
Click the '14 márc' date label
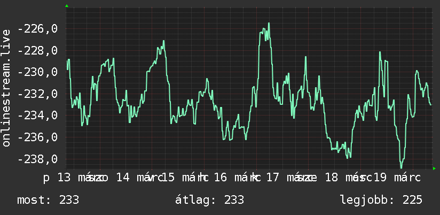[139, 178]
